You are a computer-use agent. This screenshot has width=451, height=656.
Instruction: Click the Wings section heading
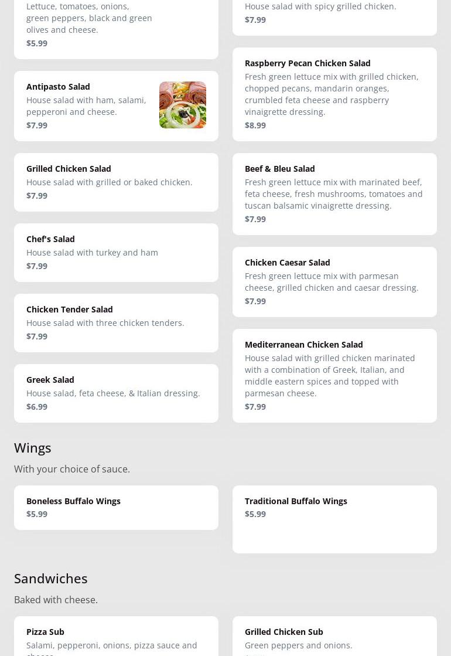33,448
